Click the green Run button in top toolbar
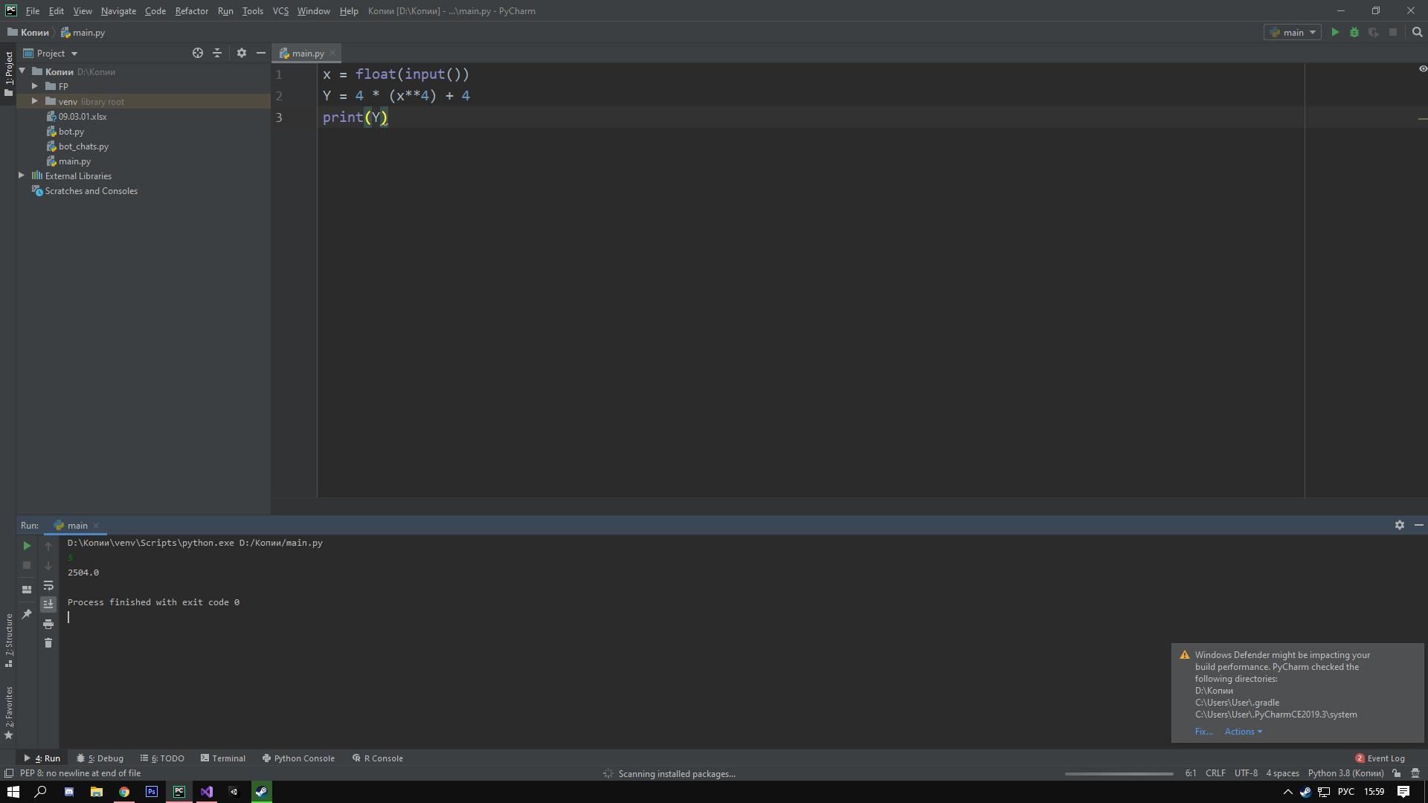The height and width of the screenshot is (803, 1428). coord(1335,33)
